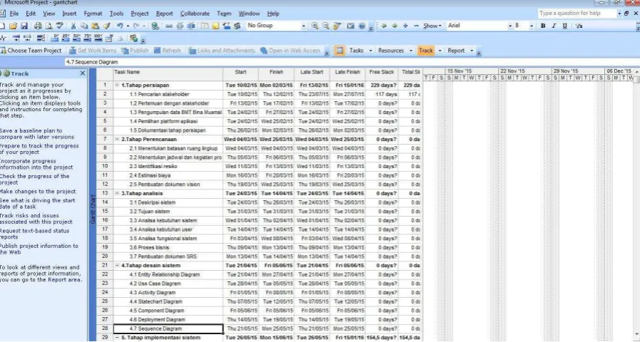Click the Save a baseline plan link
The height and width of the screenshot is (342, 640).
click(36, 134)
